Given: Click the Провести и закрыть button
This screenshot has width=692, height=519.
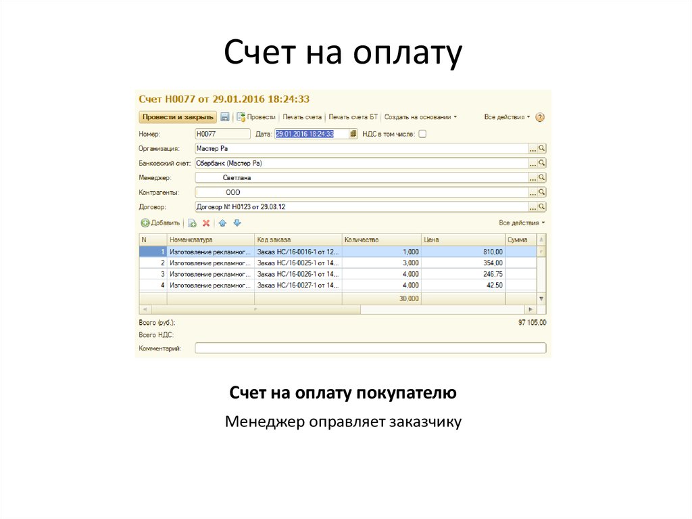Looking at the screenshot, I should (178, 117).
